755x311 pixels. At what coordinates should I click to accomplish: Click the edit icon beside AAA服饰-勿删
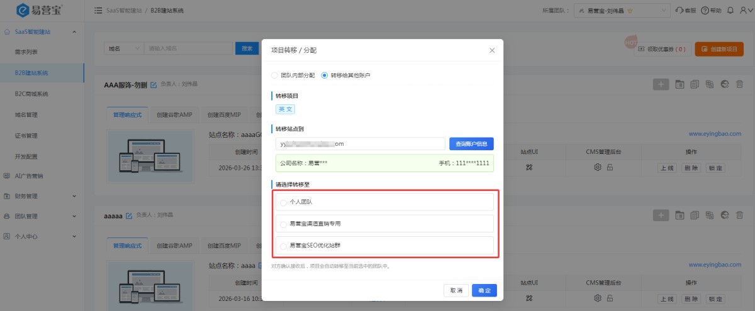coord(154,84)
